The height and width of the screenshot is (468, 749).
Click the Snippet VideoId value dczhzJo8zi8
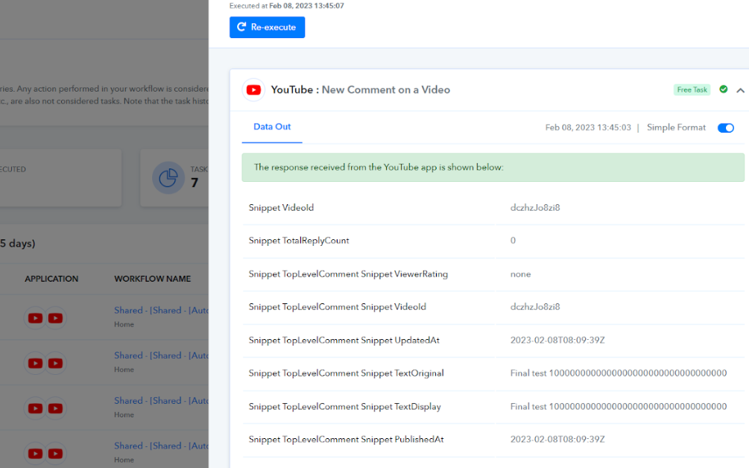pyautogui.click(x=535, y=208)
